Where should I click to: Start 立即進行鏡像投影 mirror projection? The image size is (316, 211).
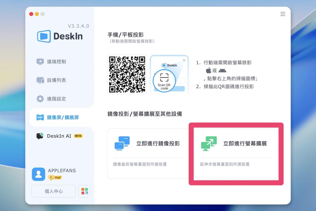coord(158,144)
